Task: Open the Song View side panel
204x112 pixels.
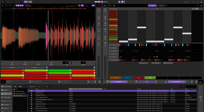Action: point(201,98)
